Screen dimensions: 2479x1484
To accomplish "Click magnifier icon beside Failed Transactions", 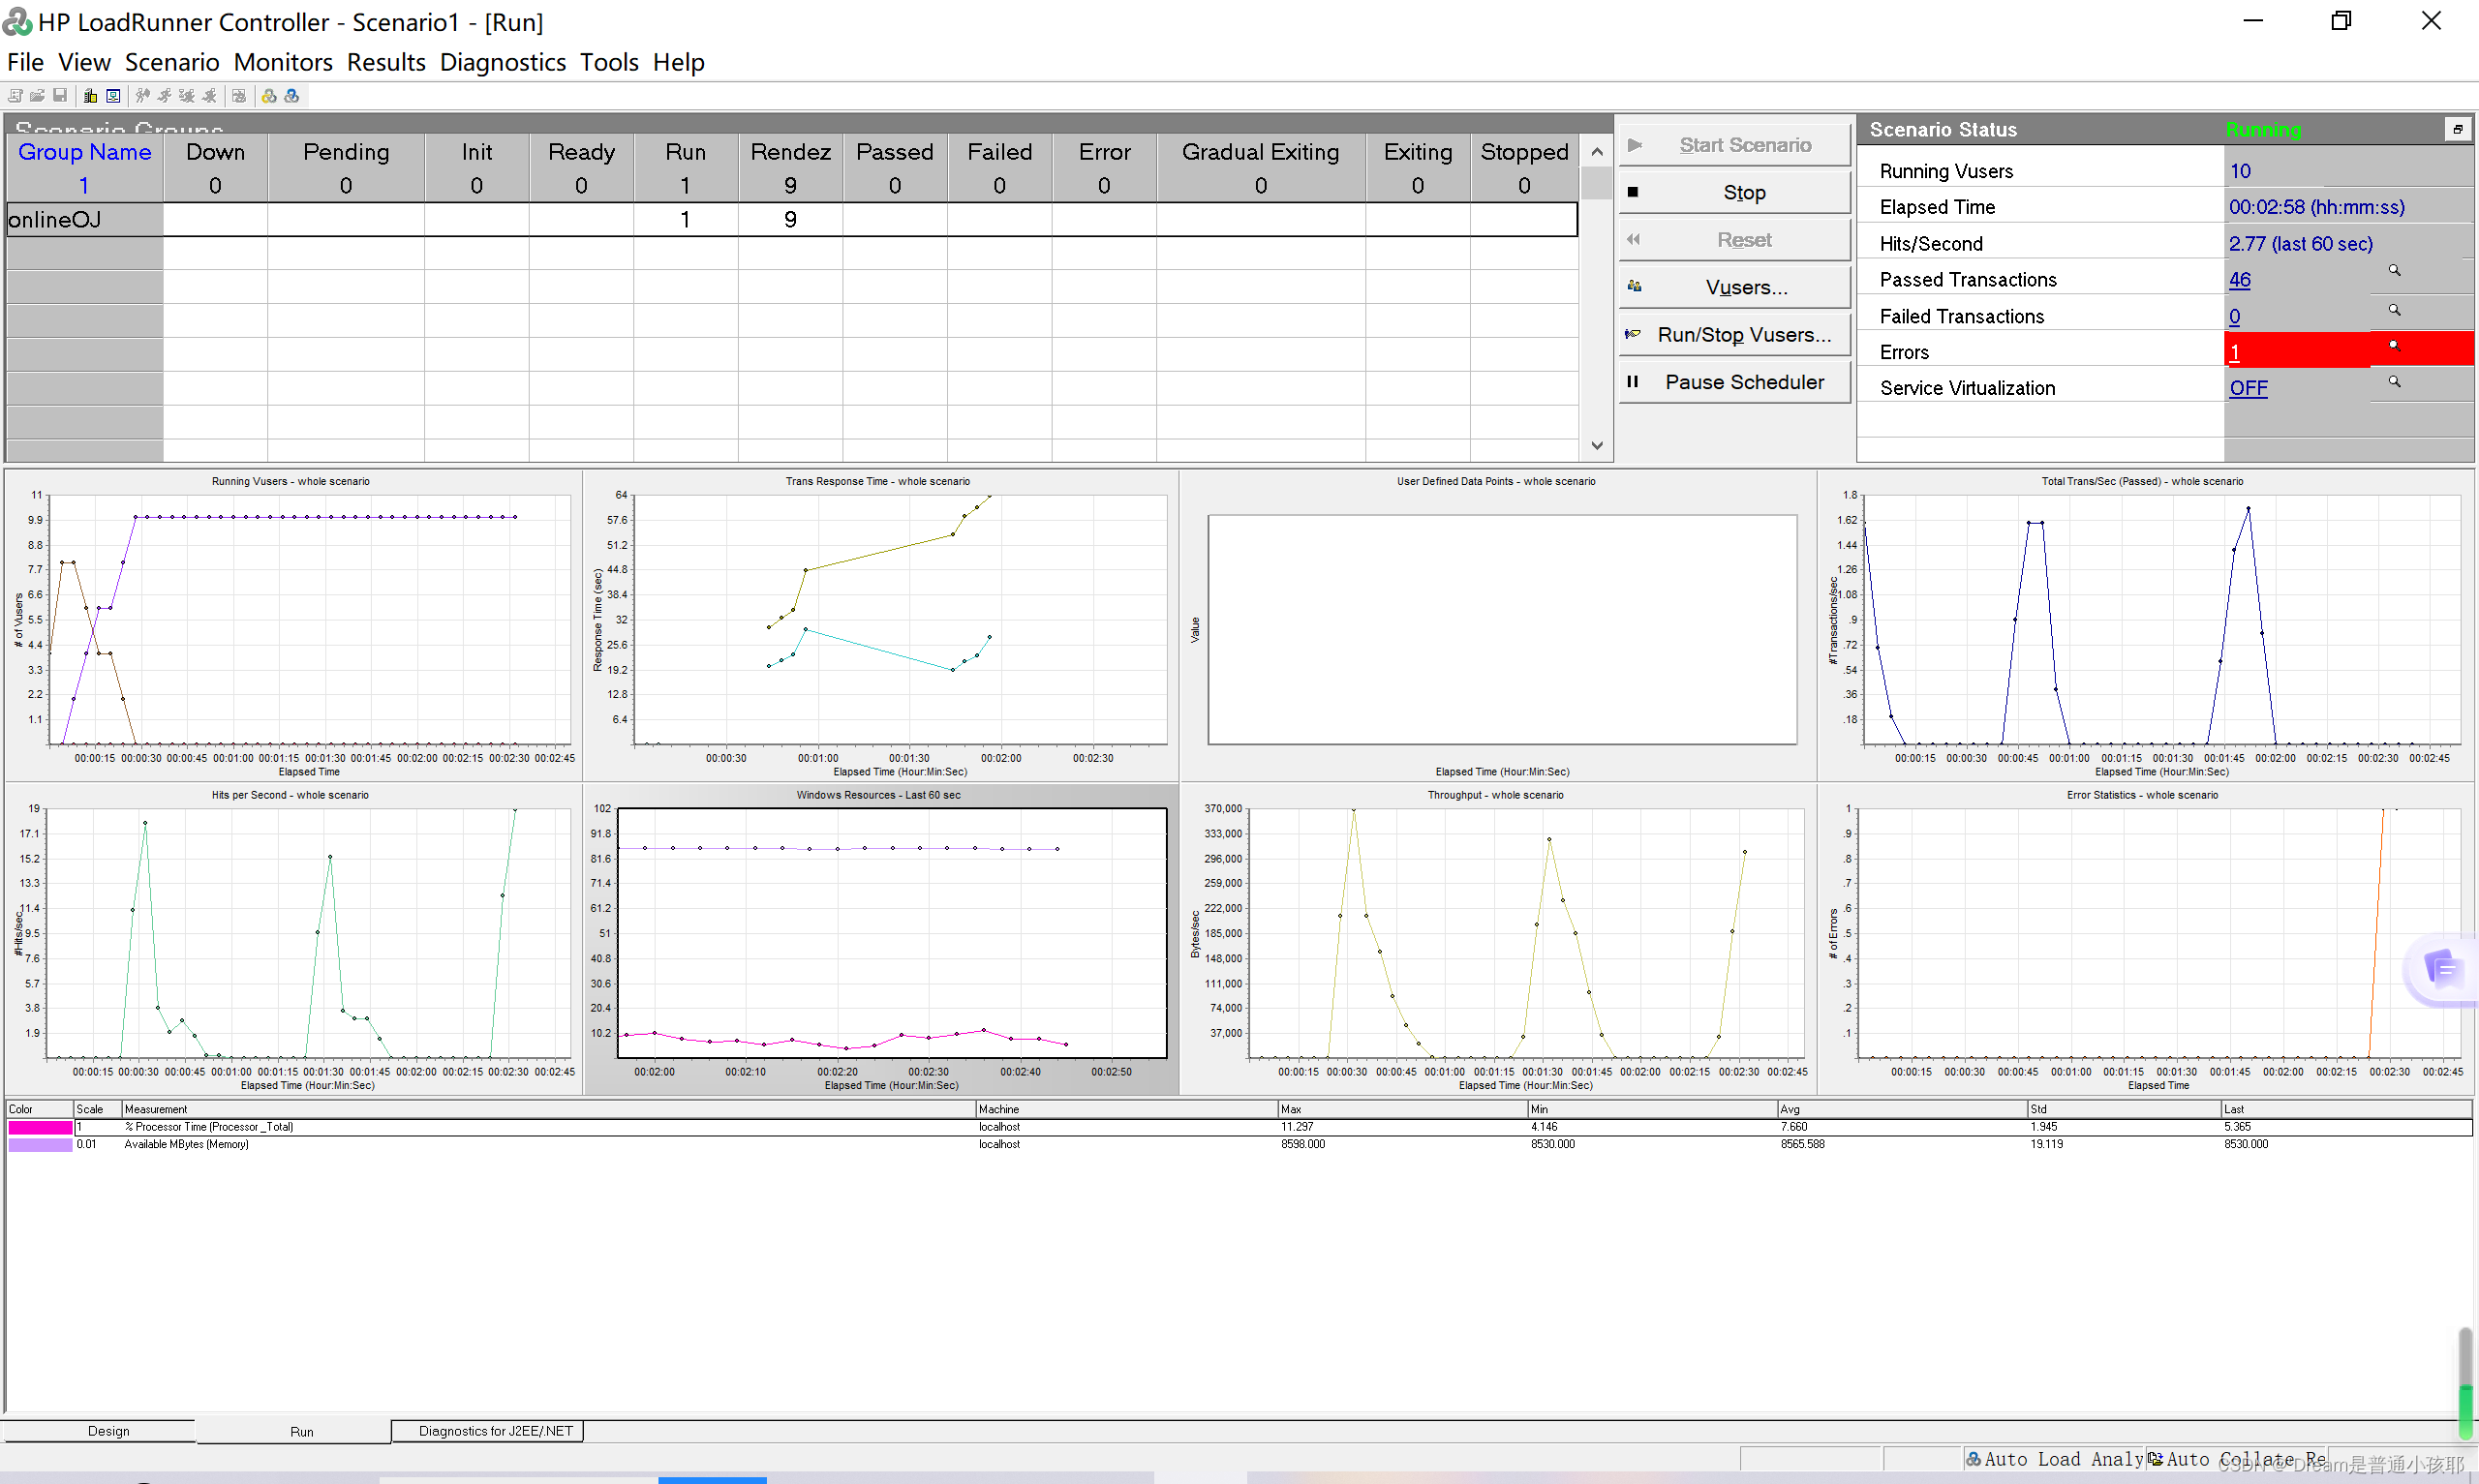I will [2394, 310].
